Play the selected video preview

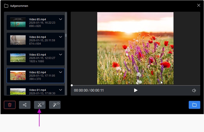(x=136, y=90)
